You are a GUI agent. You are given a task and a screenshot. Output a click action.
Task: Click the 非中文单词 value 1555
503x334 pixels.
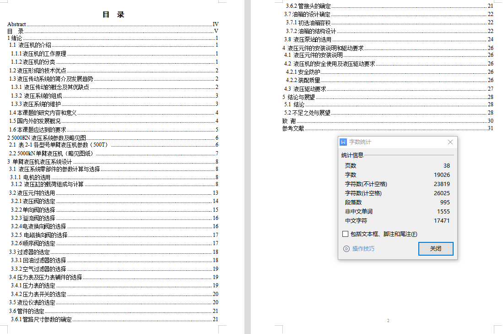pos(444,212)
